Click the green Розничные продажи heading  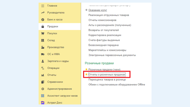click(x=99, y=63)
